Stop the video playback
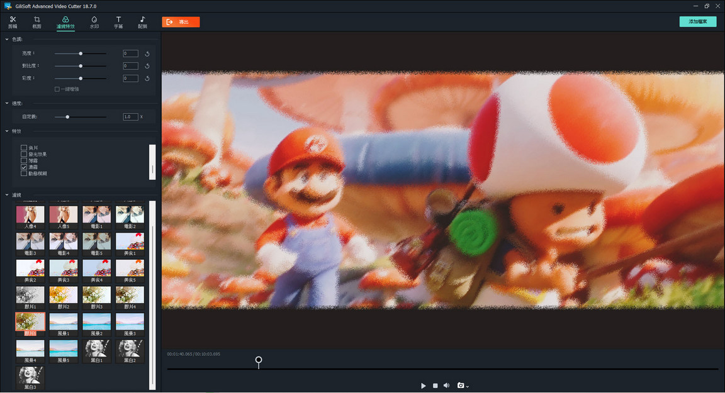Viewport: 725px width, 393px height. click(435, 385)
